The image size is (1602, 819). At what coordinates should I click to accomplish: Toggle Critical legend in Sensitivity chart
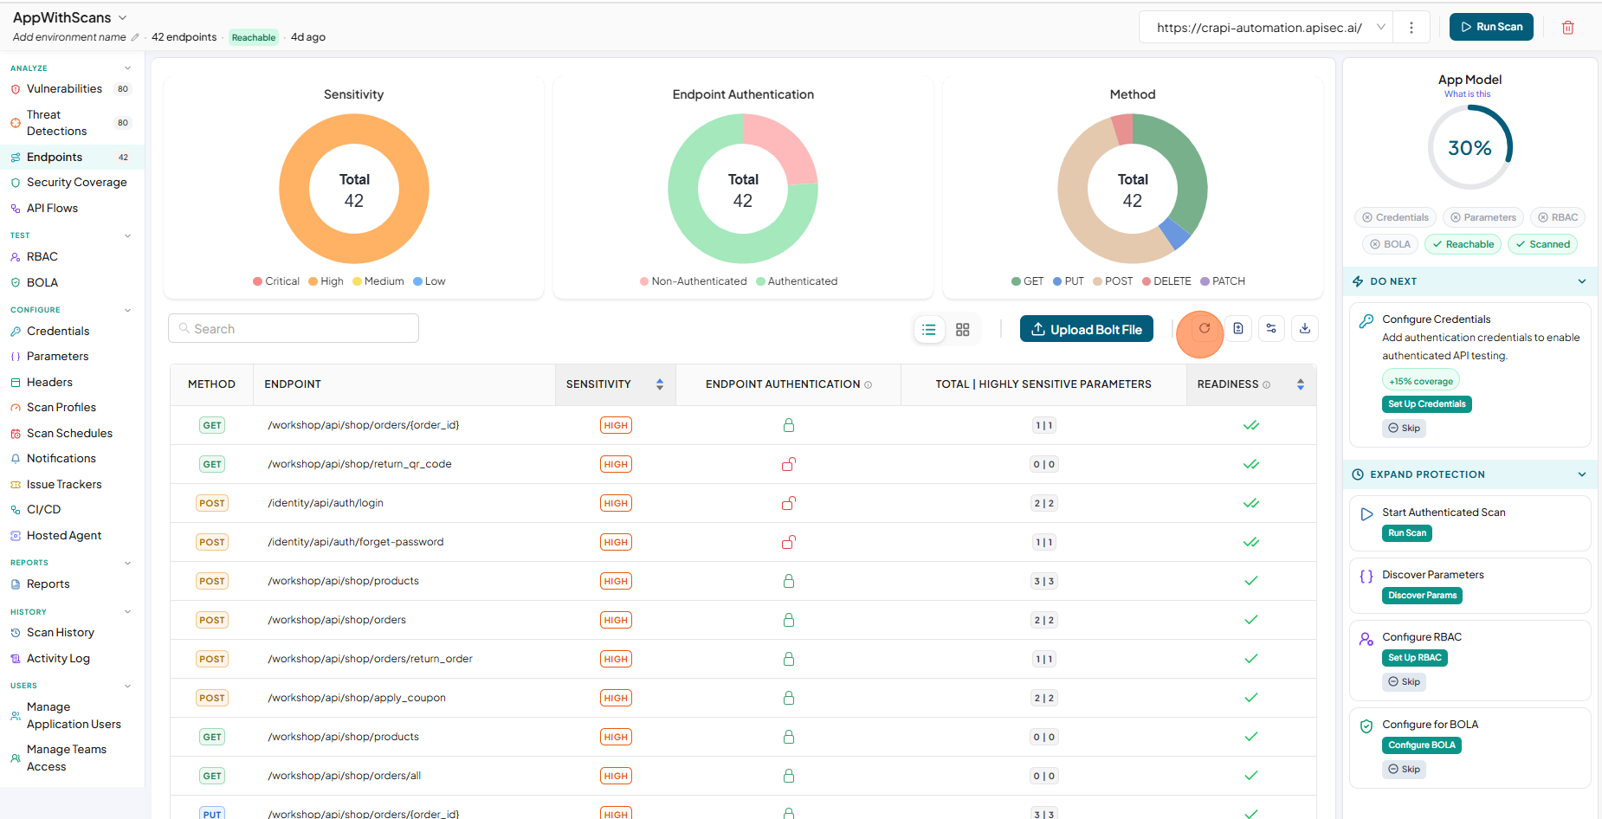coord(276,281)
